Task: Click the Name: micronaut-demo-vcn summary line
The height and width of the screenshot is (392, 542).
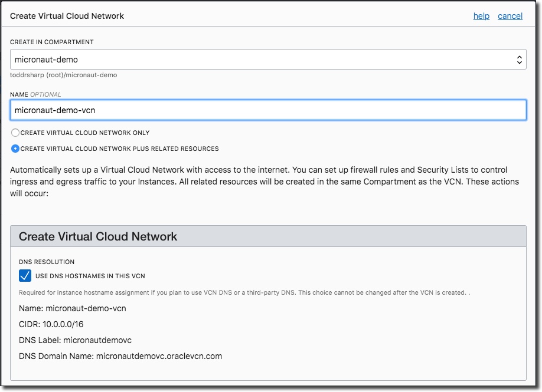Action: pos(72,308)
